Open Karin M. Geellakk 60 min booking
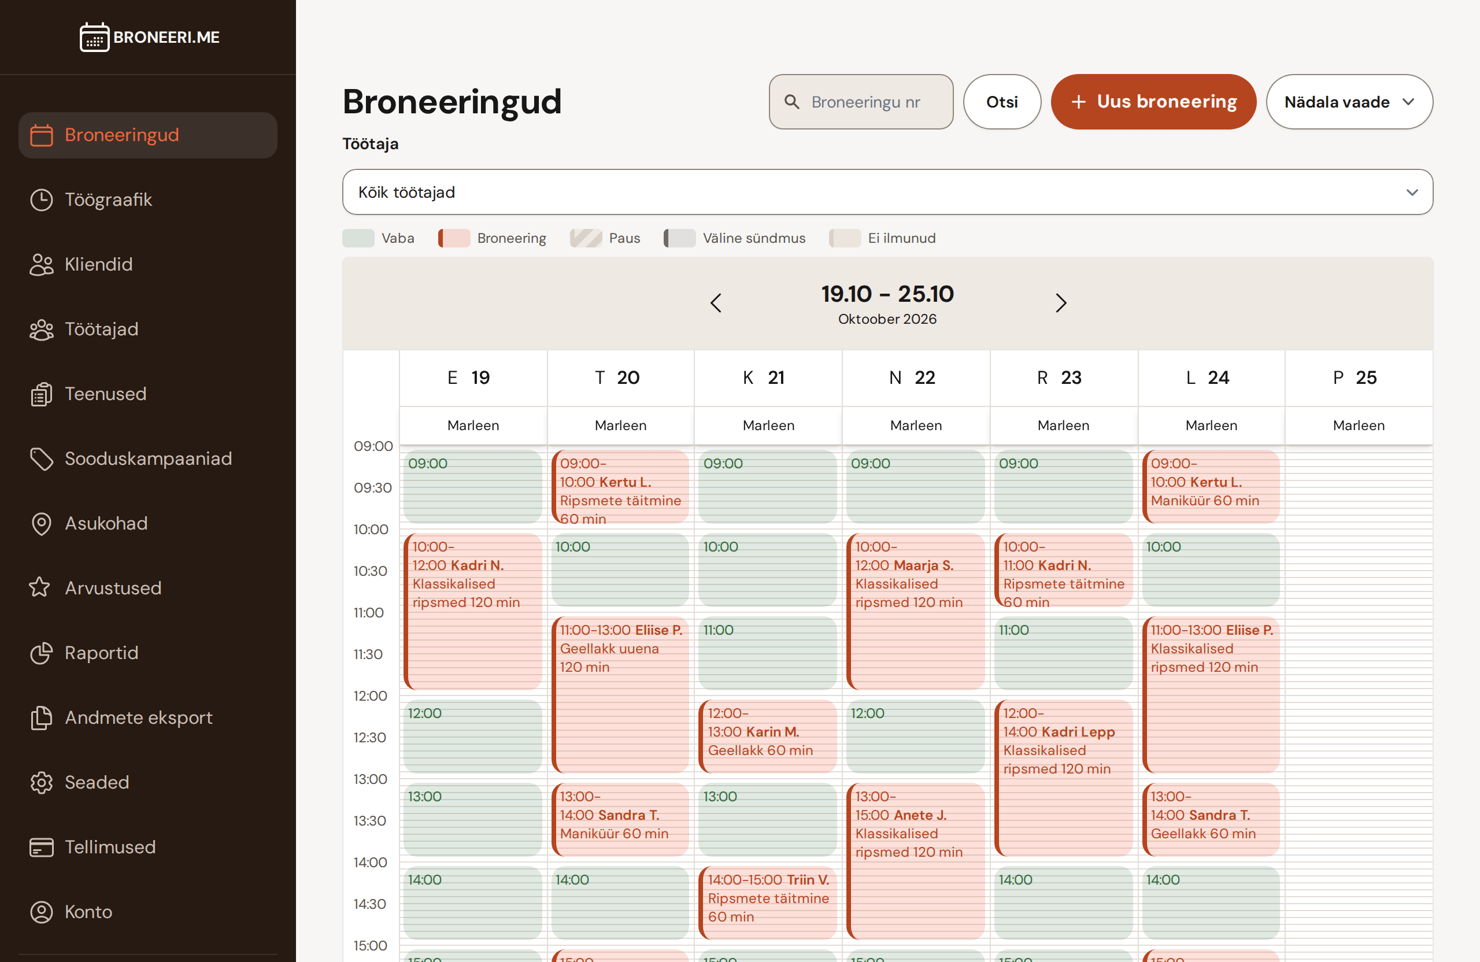The image size is (1480, 962). pyautogui.click(x=767, y=737)
